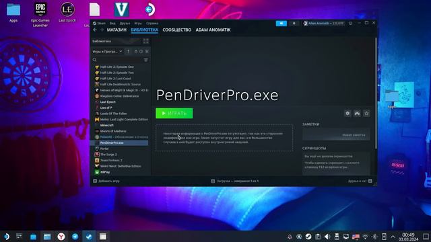The image size is (431, 242).
Task: Go forward with the Steam forward arrow
Action: tap(102, 30)
